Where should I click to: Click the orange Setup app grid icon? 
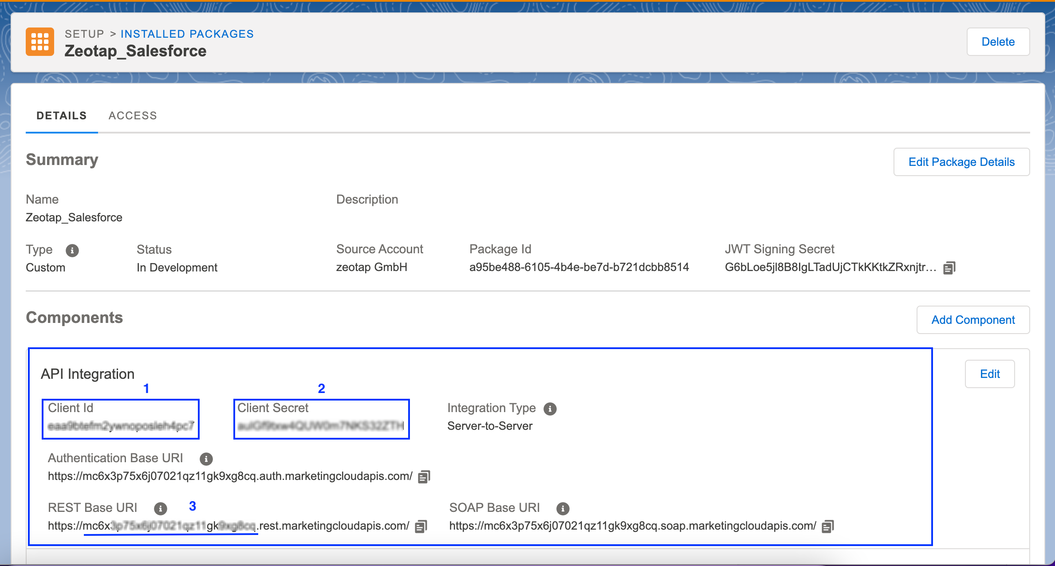pyautogui.click(x=40, y=42)
